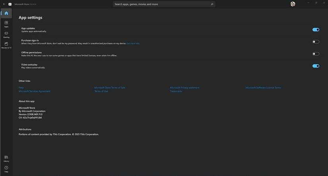This screenshot has width=328, height=176.
Task: Disable the App updates toggle
Action: click(316, 30)
